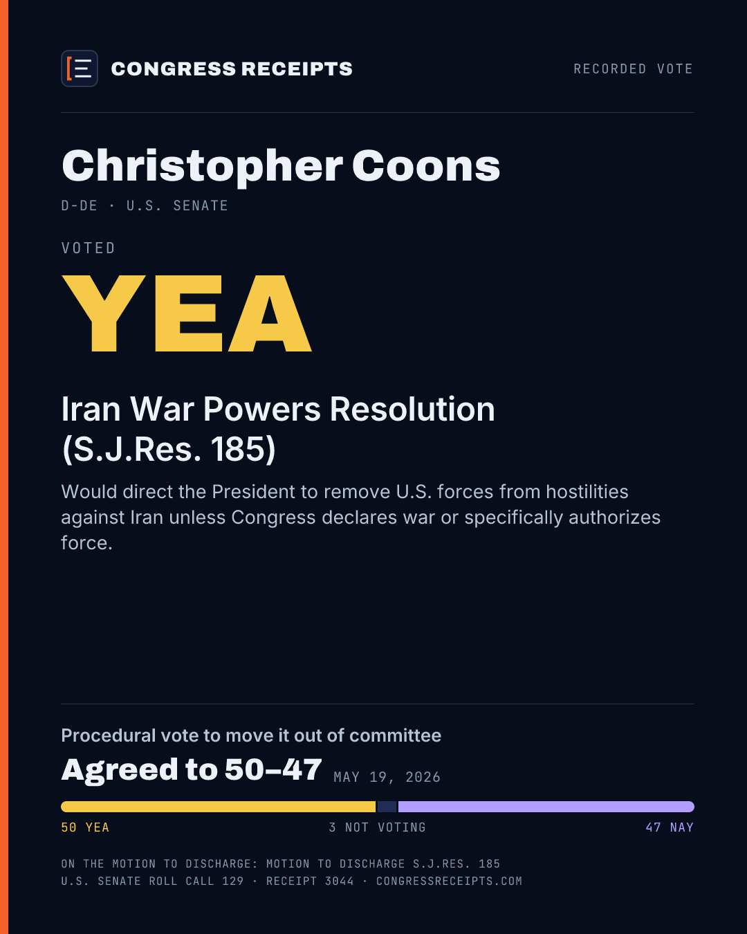Click the resolution description paragraph
Image resolution: width=747 pixels, height=934 pixels.
[361, 517]
